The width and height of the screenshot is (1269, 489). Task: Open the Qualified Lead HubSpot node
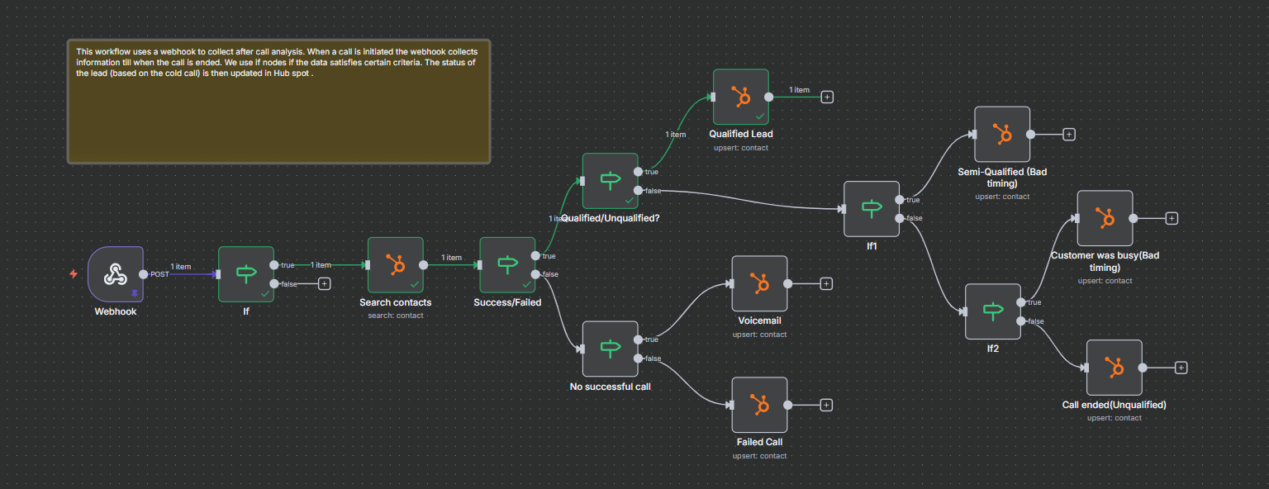click(x=740, y=96)
